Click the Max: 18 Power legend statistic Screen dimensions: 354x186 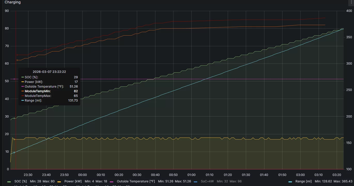click(x=101, y=181)
